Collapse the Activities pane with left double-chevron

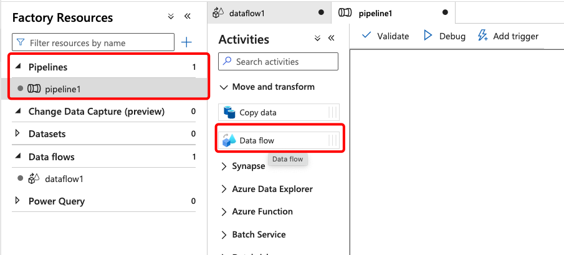pyautogui.click(x=332, y=39)
